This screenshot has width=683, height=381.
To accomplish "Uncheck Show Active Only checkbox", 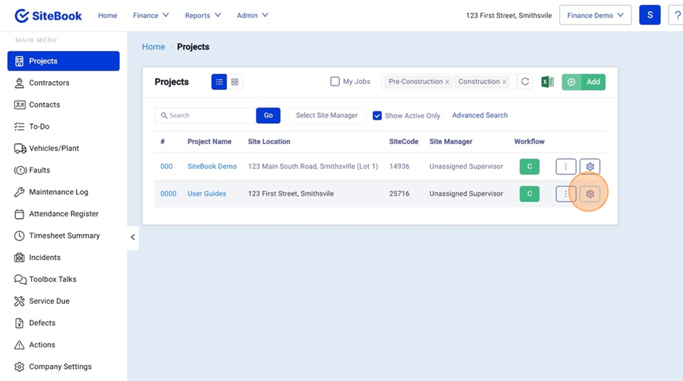I will pyautogui.click(x=377, y=116).
